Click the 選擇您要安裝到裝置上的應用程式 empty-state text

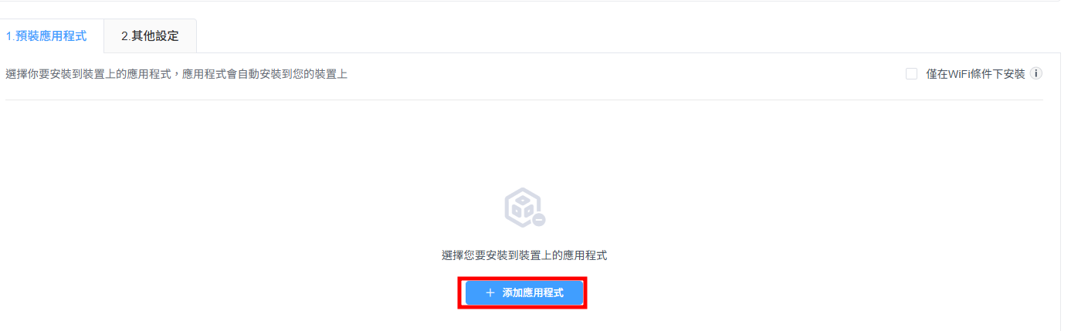coord(524,255)
